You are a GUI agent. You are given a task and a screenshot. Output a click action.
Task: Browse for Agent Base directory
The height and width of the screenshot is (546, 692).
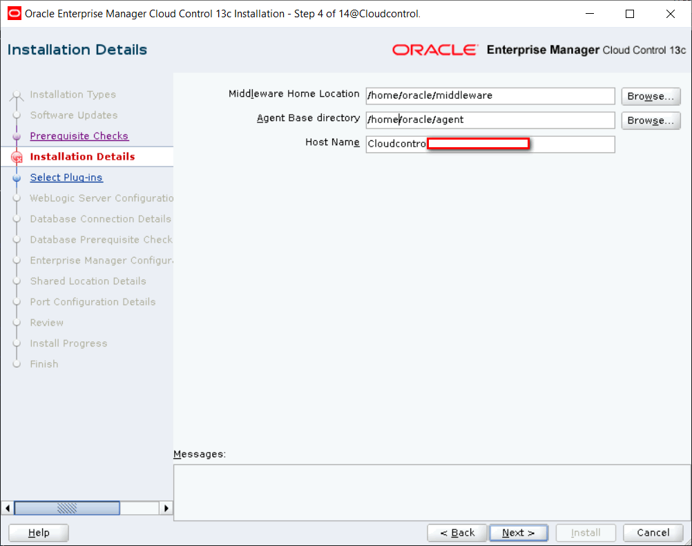tap(651, 120)
